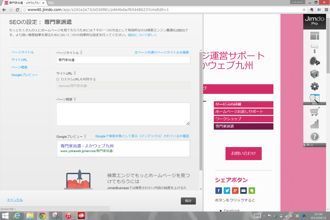The height and width of the screenshot is (220, 330).
Task: Open a new browser tab
Action: [51, 3]
